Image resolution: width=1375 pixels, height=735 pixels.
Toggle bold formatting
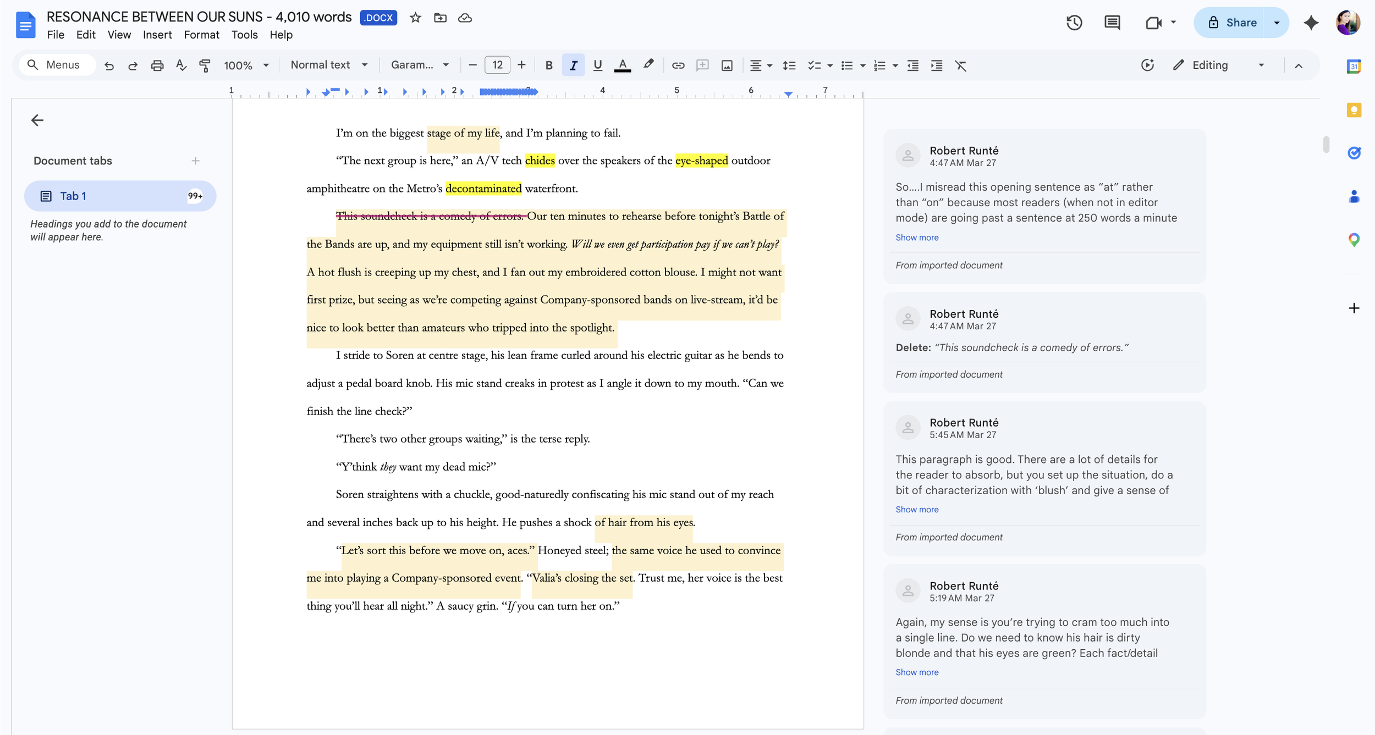(548, 65)
